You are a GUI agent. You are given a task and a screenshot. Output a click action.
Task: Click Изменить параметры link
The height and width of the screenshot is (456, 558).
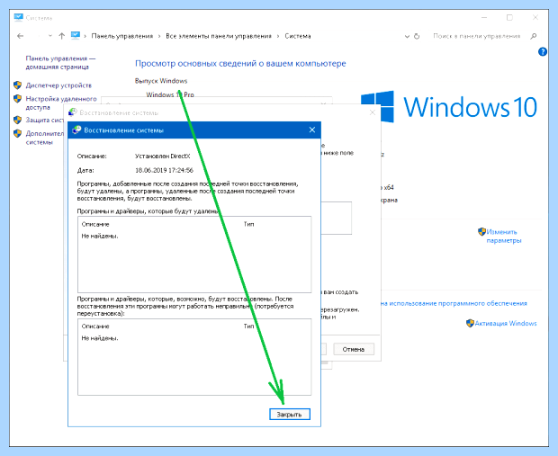coord(504,237)
